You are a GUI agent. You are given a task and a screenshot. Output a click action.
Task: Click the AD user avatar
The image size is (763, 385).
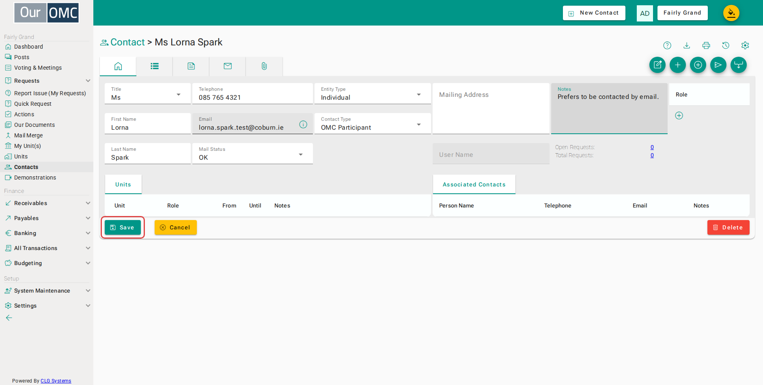pyautogui.click(x=645, y=13)
